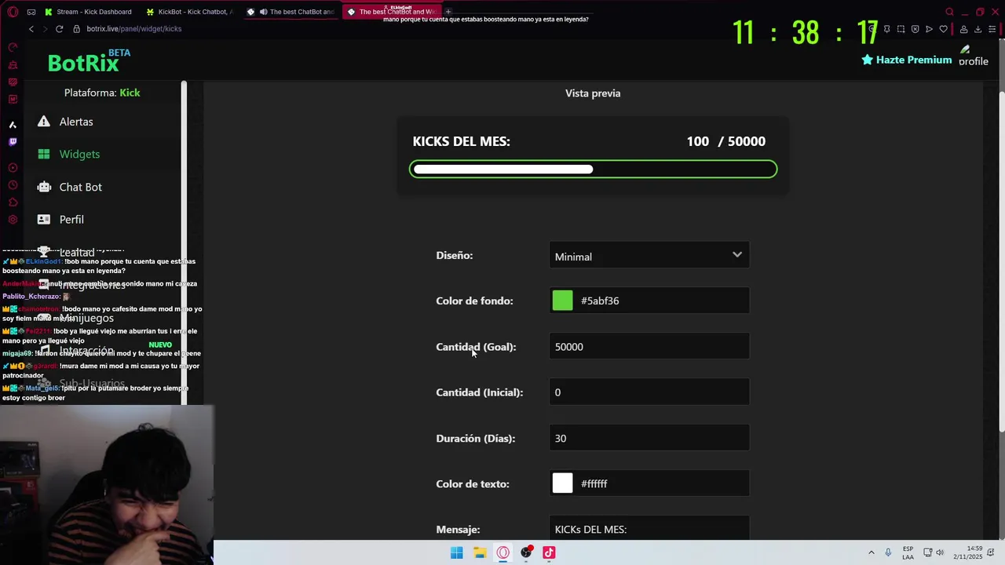This screenshot has width=1005, height=565.
Task: Open the browser Easy Setup menu icon
Action: pos(992,29)
